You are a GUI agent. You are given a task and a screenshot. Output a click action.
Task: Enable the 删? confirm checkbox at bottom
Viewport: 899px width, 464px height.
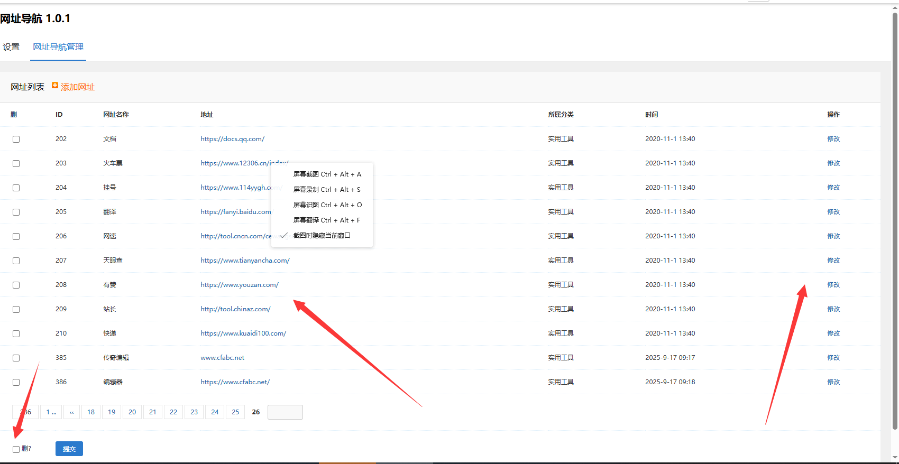pos(16,450)
